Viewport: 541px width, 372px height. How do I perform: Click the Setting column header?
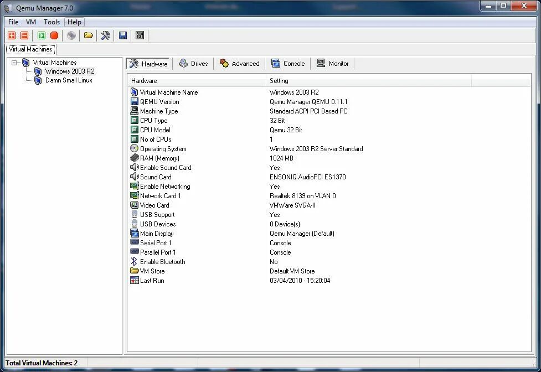(x=368, y=81)
